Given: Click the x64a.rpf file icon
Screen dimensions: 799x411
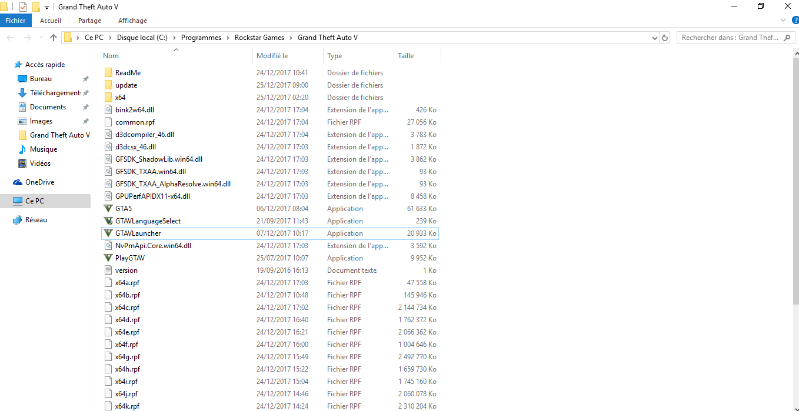Looking at the screenshot, I should pos(108,283).
